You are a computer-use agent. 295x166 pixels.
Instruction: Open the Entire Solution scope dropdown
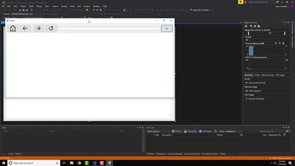pyautogui.click(x=158, y=131)
